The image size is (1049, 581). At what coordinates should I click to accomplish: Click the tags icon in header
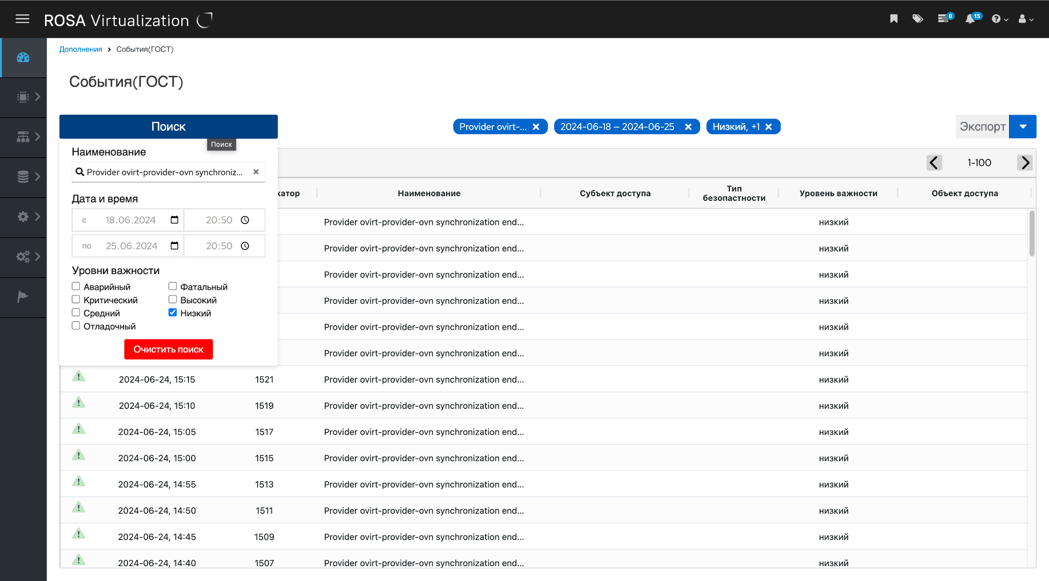click(x=917, y=19)
